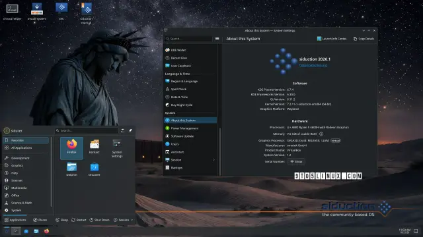The width and height of the screenshot is (423, 237).
Task: Open the Install System desktop icon
Action: point(37,12)
